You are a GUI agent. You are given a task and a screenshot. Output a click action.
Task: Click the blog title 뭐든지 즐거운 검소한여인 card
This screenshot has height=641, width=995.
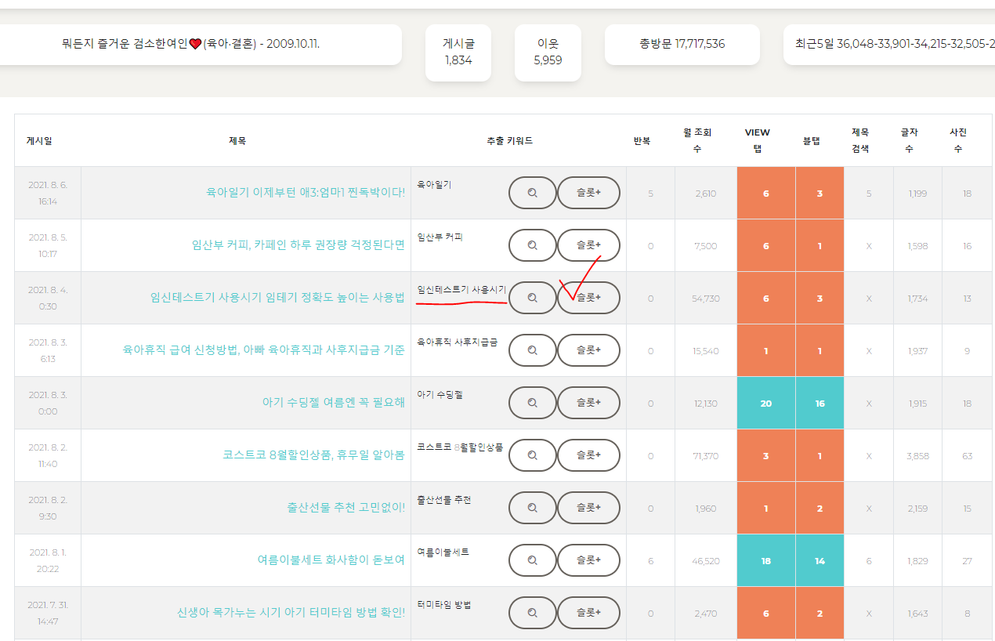click(201, 45)
